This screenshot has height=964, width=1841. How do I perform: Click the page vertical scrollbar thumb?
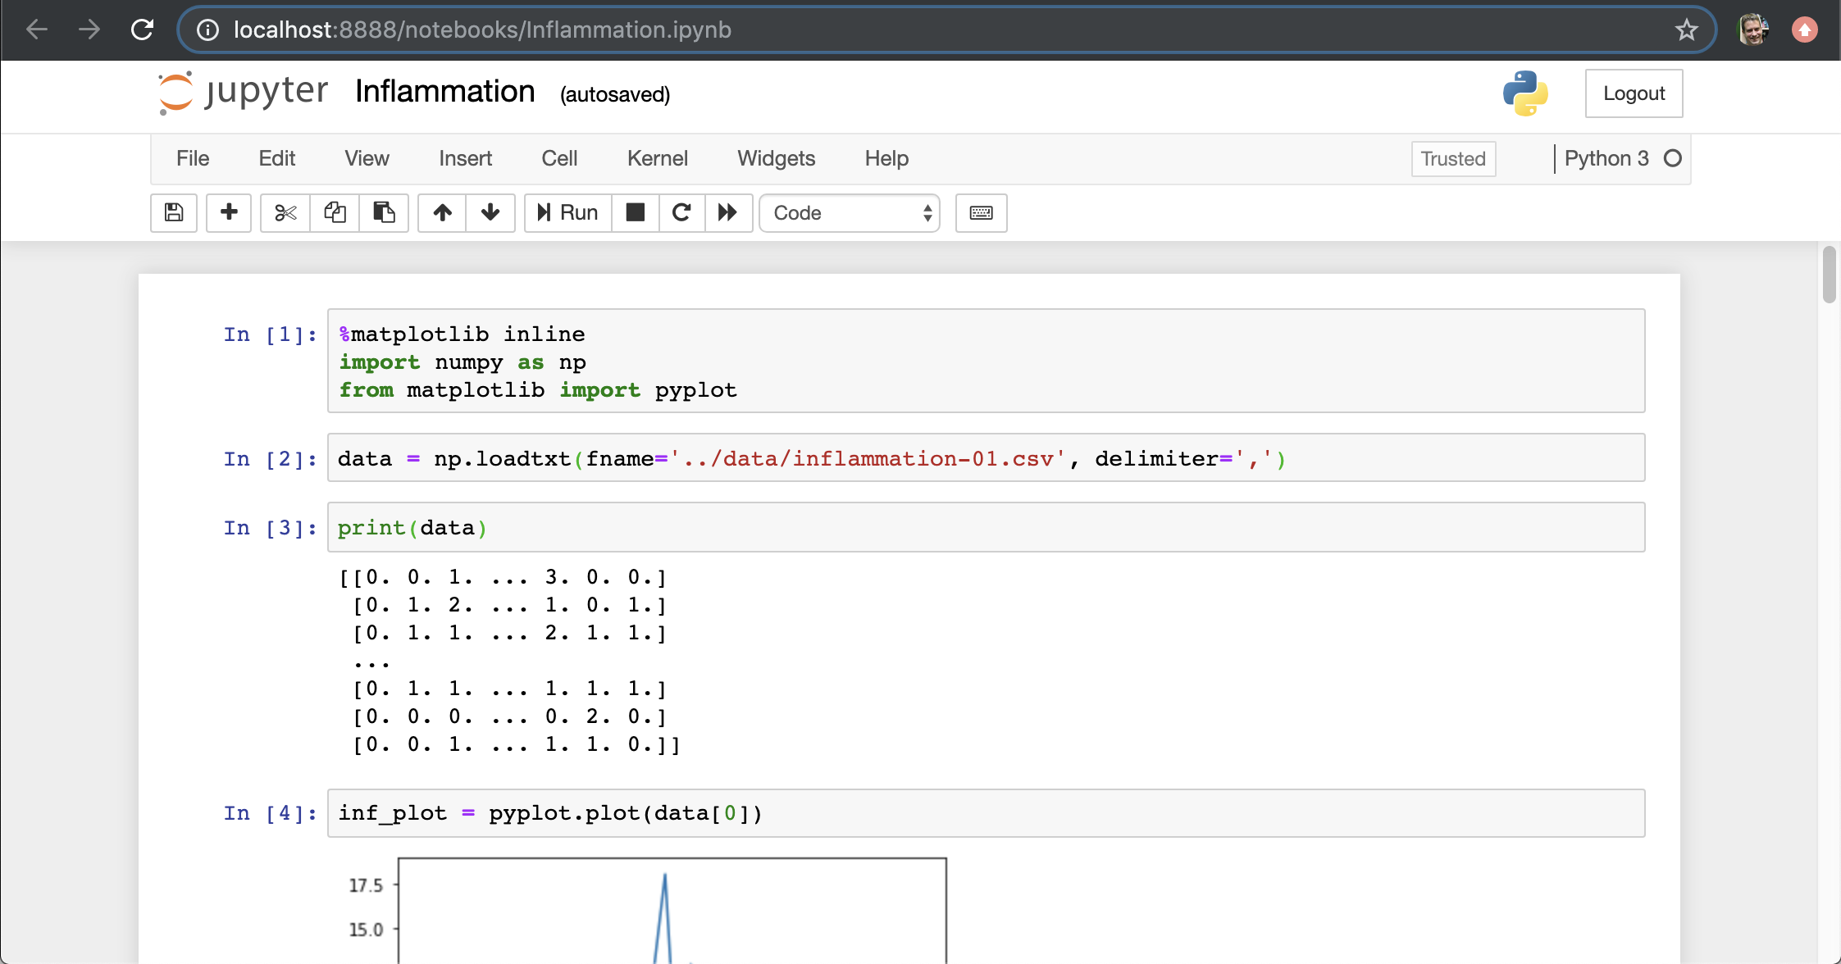(x=1829, y=274)
